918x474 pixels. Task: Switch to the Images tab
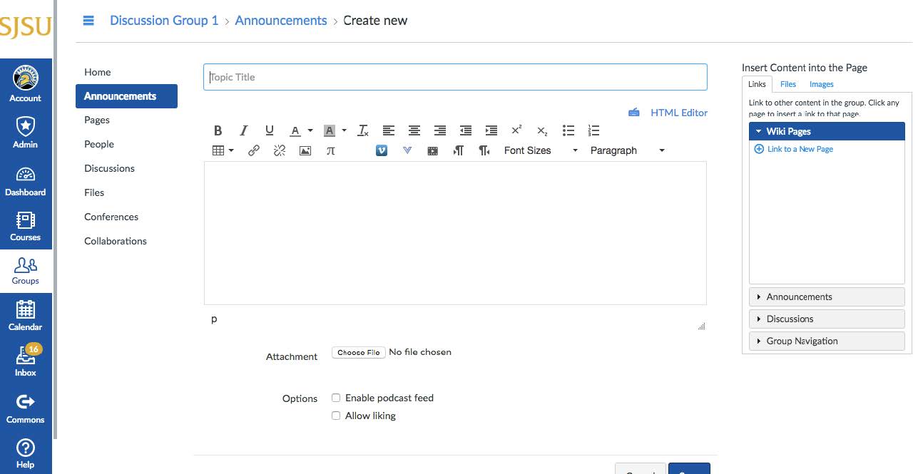click(x=821, y=84)
